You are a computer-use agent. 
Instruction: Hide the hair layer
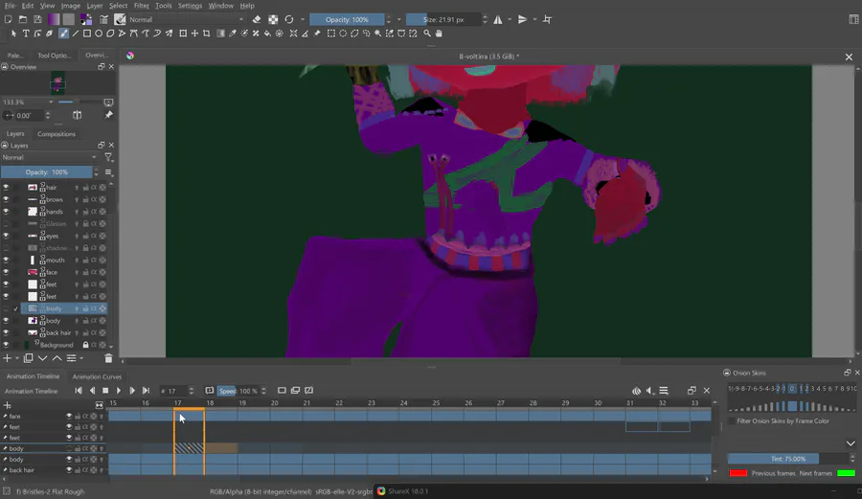click(x=6, y=188)
